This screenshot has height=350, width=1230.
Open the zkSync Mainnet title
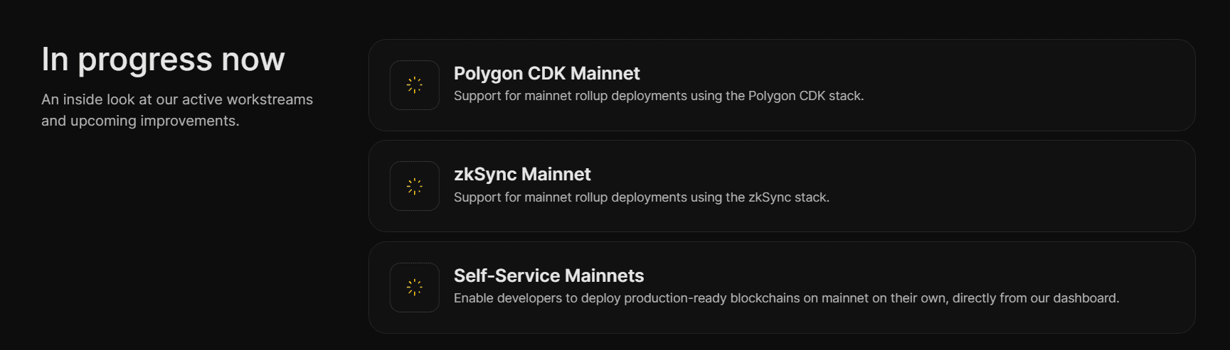click(x=522, y=174)
